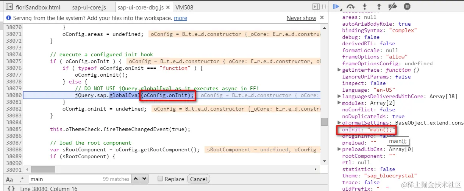Click the formatLocale: null property
Screen dimensions: 464x191
click(370, 50)
